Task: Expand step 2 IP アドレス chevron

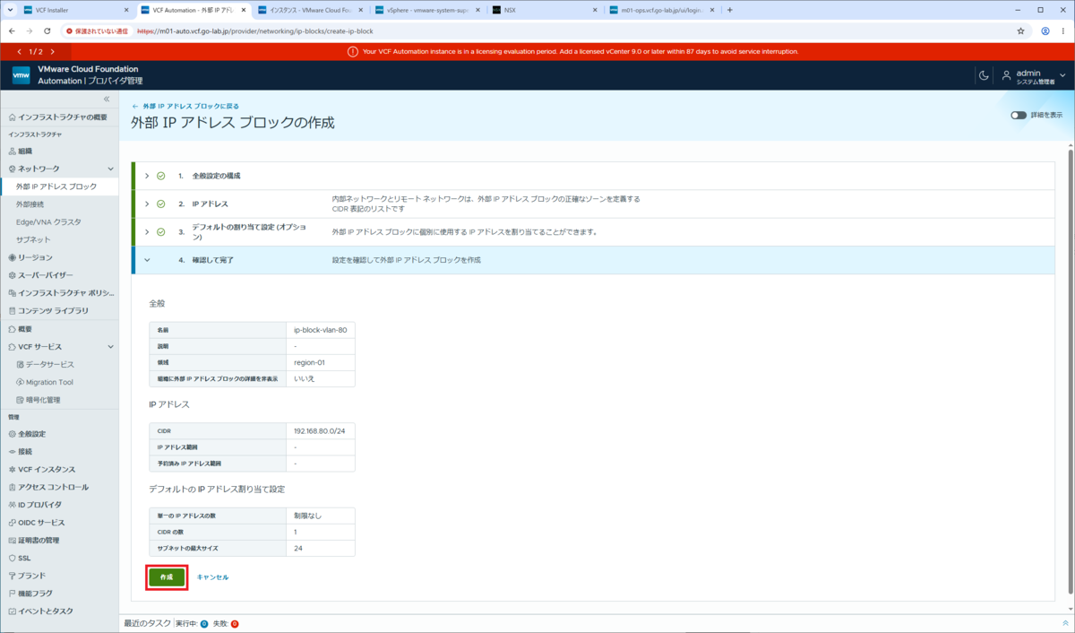Action: coord(147,204)
